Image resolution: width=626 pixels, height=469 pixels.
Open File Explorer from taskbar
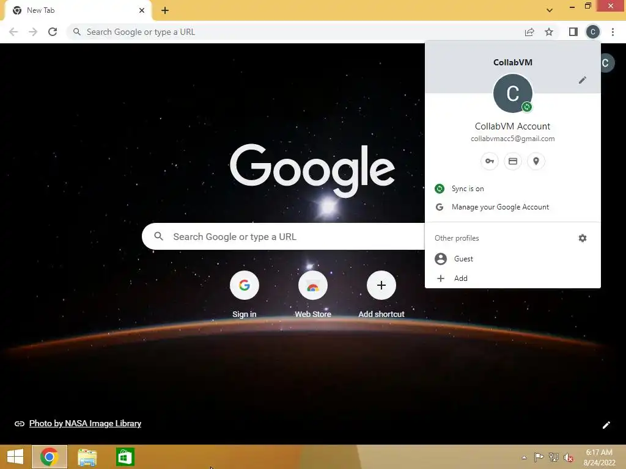(87, 457)
